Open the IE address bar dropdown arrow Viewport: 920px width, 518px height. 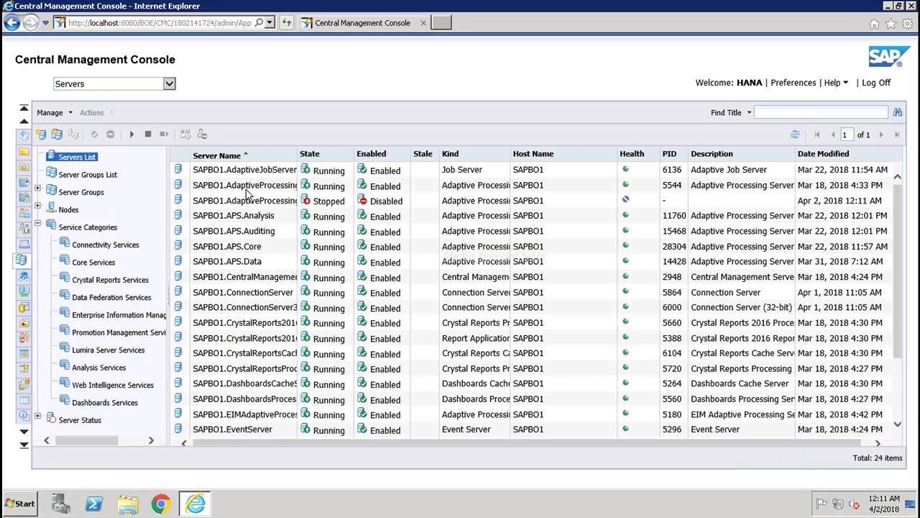[x=270, y=23]
